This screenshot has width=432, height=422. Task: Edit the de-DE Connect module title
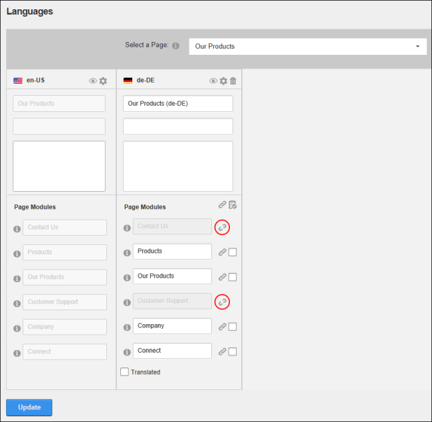(173, 351)
